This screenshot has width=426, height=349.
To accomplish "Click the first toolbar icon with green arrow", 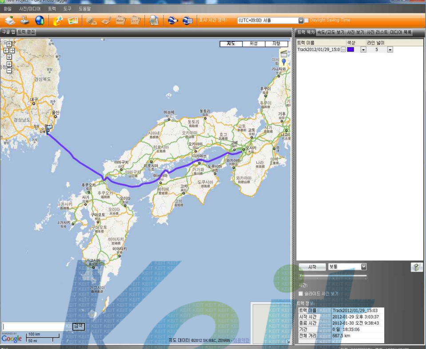I will [10, 20].
